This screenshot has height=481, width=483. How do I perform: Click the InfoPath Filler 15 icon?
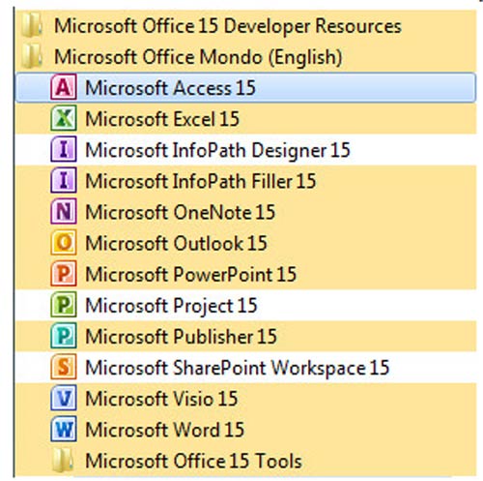click(x=64, y=180)
